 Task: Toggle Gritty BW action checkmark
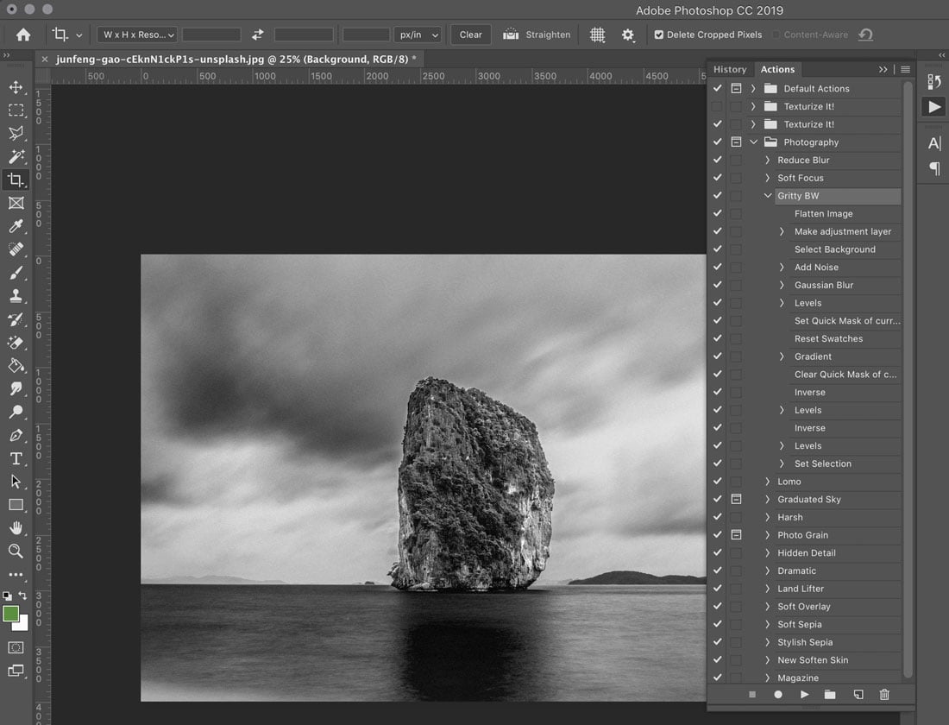click(x=717, y=196)
